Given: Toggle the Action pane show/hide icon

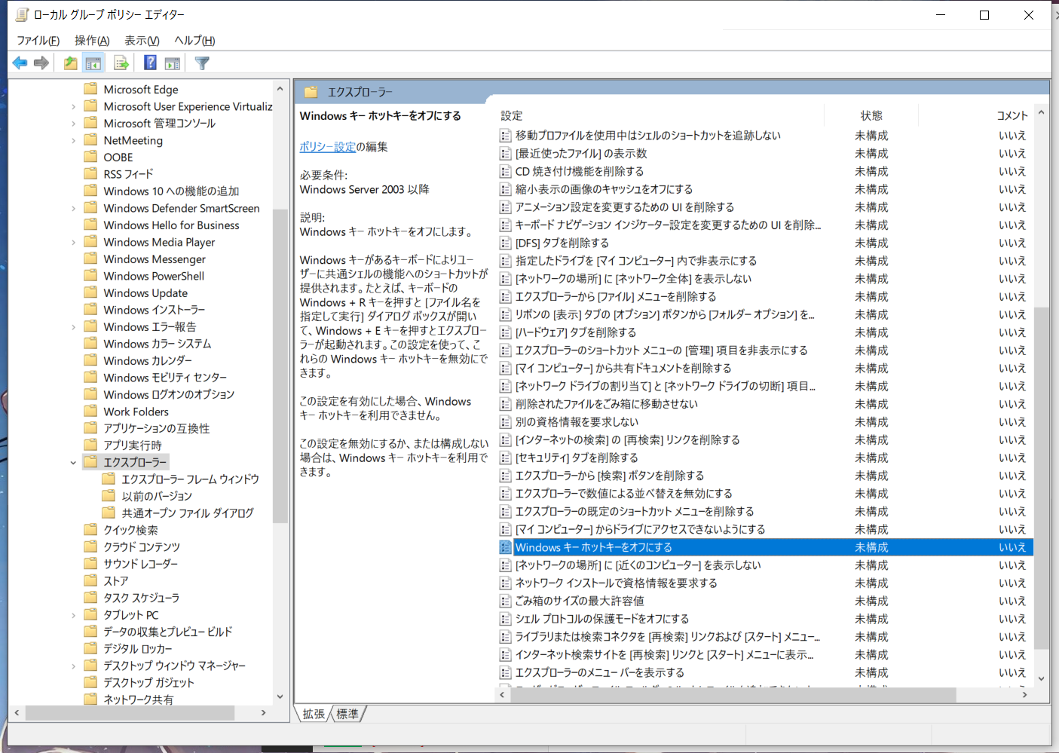Looking at the screenshot, I should pyautogui.click(x=173, y=63).
